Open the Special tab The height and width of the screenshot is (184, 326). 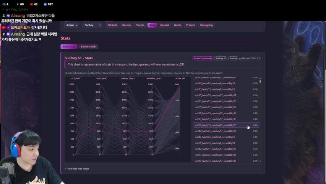pos(164,25)
